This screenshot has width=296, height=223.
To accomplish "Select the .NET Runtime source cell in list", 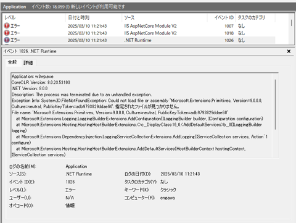I will [138, 40].
